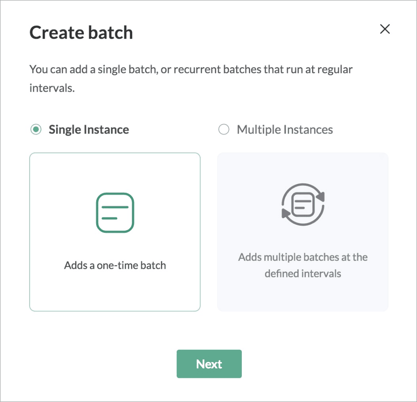417x402 pixels.
Task: Click the "Adds multiple batches" caption text
Action: 303,257
